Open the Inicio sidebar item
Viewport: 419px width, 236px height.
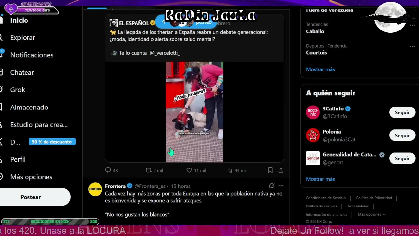pyautogui.click(x=19, y=20)
